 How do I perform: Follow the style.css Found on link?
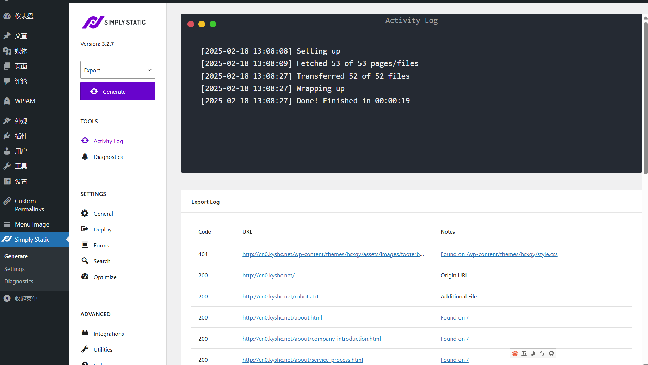point(499,254)
